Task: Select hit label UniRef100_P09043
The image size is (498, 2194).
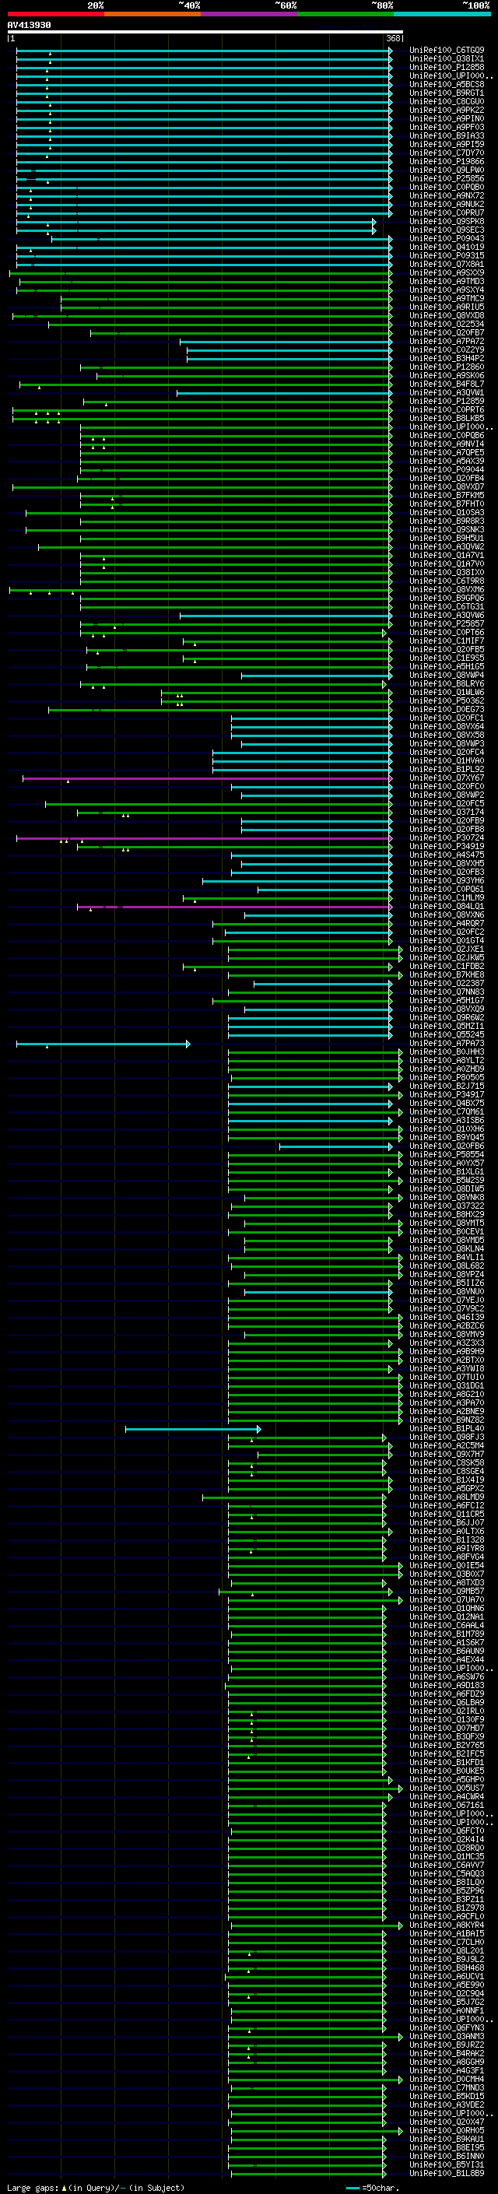Action: 447,238
